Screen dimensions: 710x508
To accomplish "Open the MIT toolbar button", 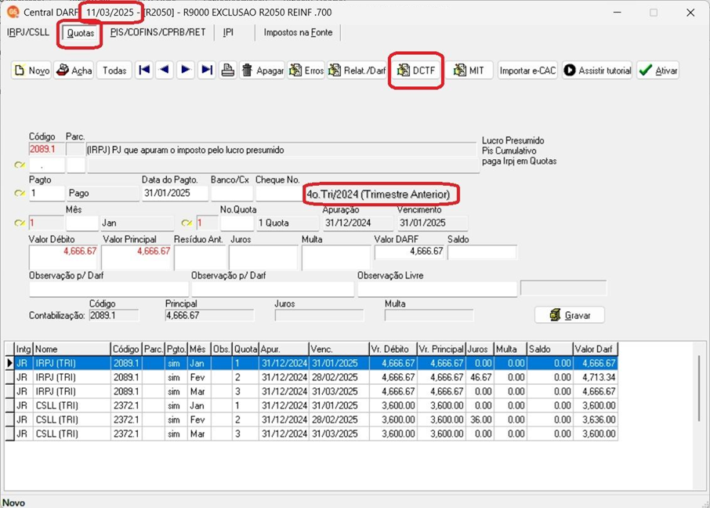I will click(469, 71).
